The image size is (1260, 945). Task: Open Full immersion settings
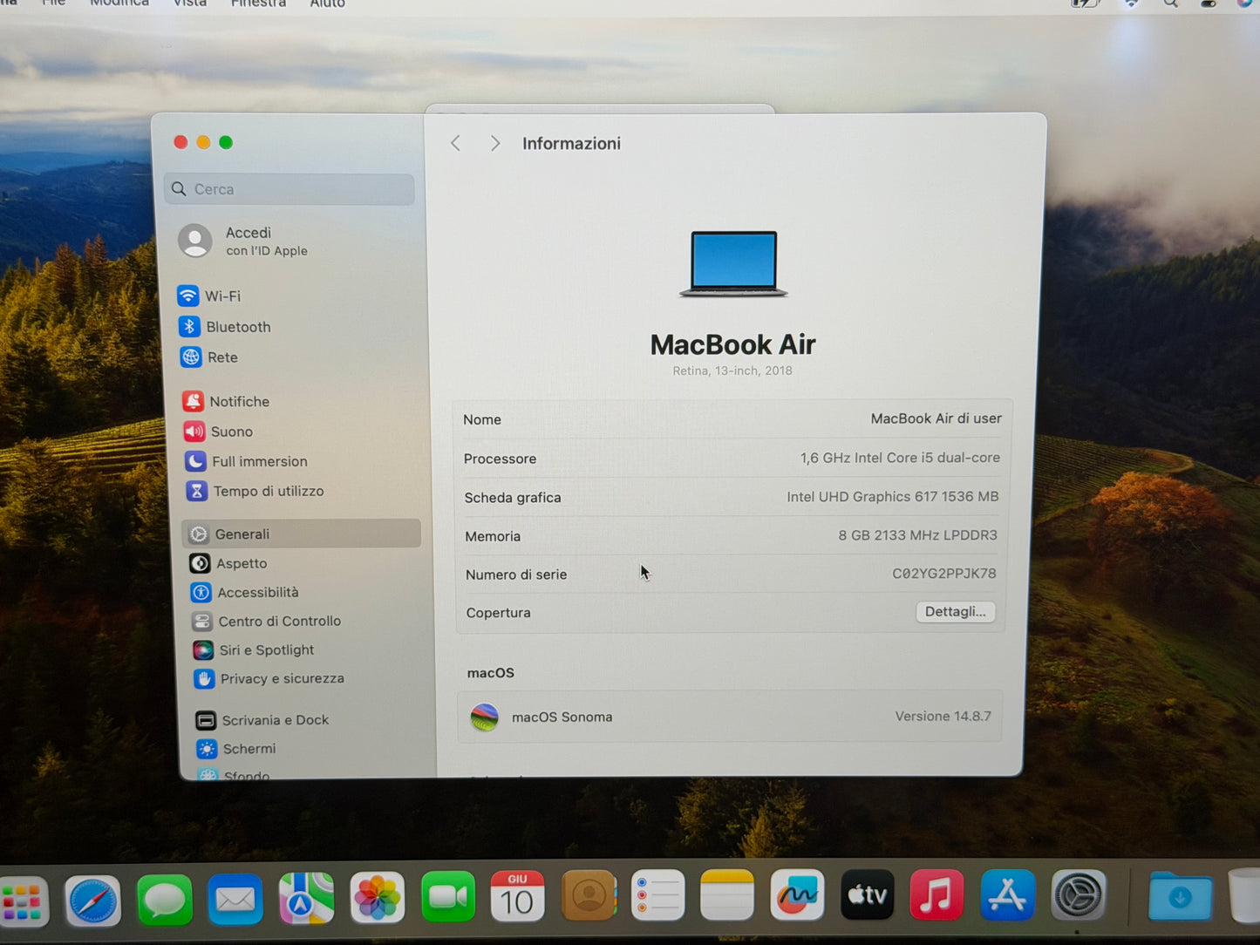(x=247, y=461)
